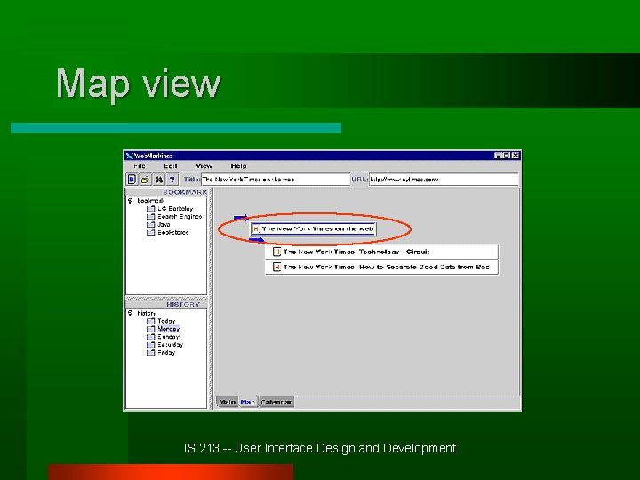This screenshot has width=640, height=480.
Task: Click H icon on 'How to Separate Good Data' node
Action: click(276, 268)
